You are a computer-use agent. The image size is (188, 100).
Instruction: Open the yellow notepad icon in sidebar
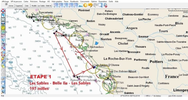tap(3, 66)
